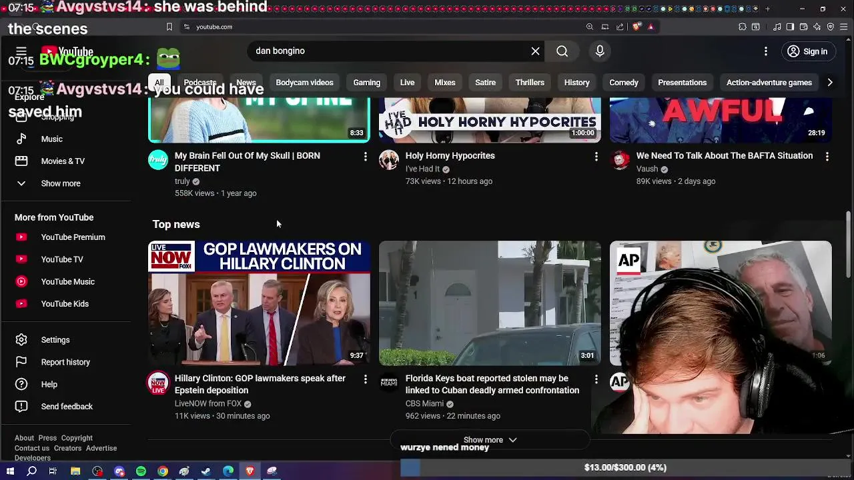854x480 pixels.
Task: Open My Brain Fell Out Of My Skull video title
Action: pyautogui.click(x=248, y=162)
